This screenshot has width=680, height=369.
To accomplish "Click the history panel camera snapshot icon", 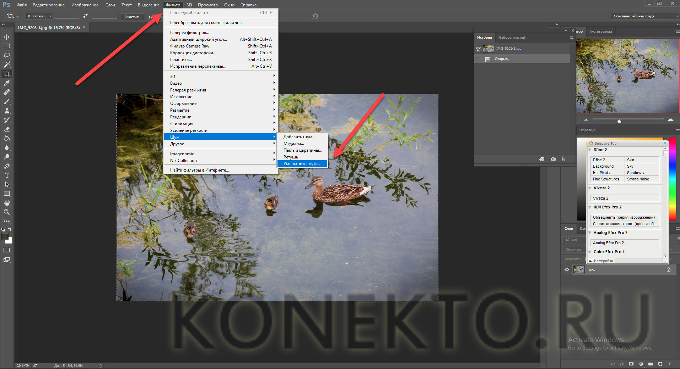I will pos(553,159).
